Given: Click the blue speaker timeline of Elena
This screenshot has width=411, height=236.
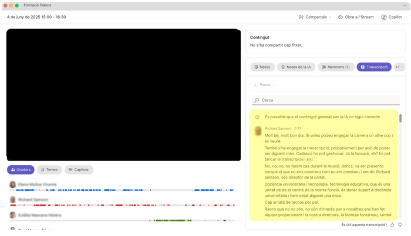Looking at the screenshot, I should coord(122,190).
